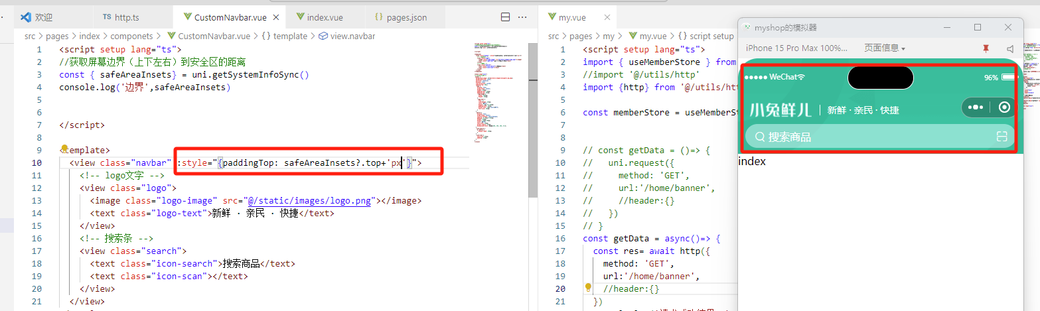Click the 小兔鲜儿 logo in simulator
The image size is (1040, 311).
click(780, 109)
